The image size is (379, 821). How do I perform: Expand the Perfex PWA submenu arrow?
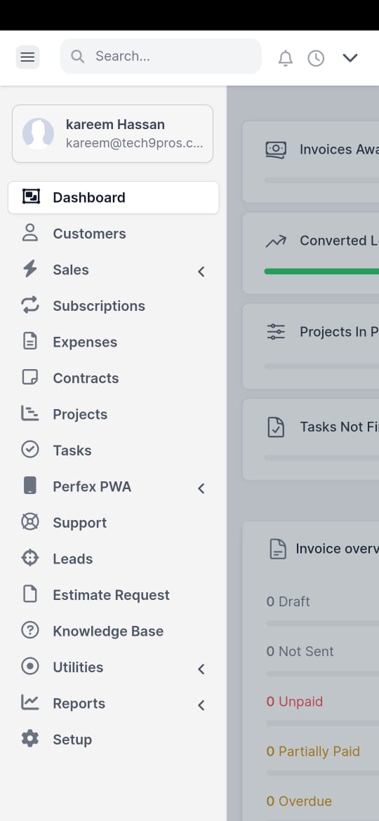[x=201, y=488]
